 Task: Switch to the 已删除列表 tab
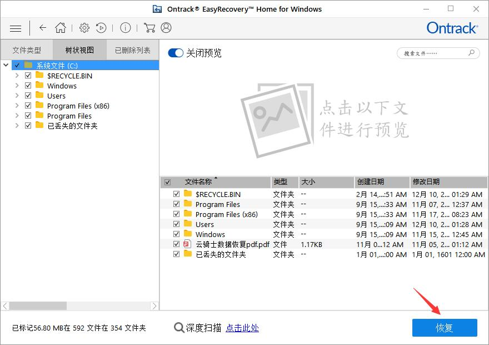[x=133, y=50]
